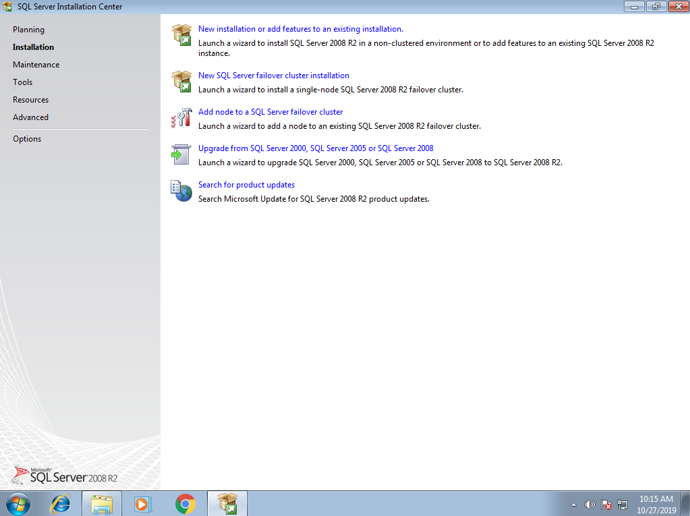Click 'Search Microsoft Update for SQL Server' description
690x516 pixels.
(x=314, y=199)
